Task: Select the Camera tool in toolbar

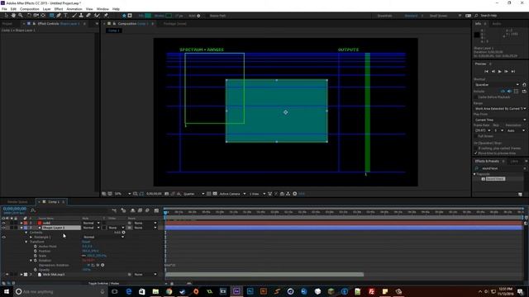Action: 36,16
